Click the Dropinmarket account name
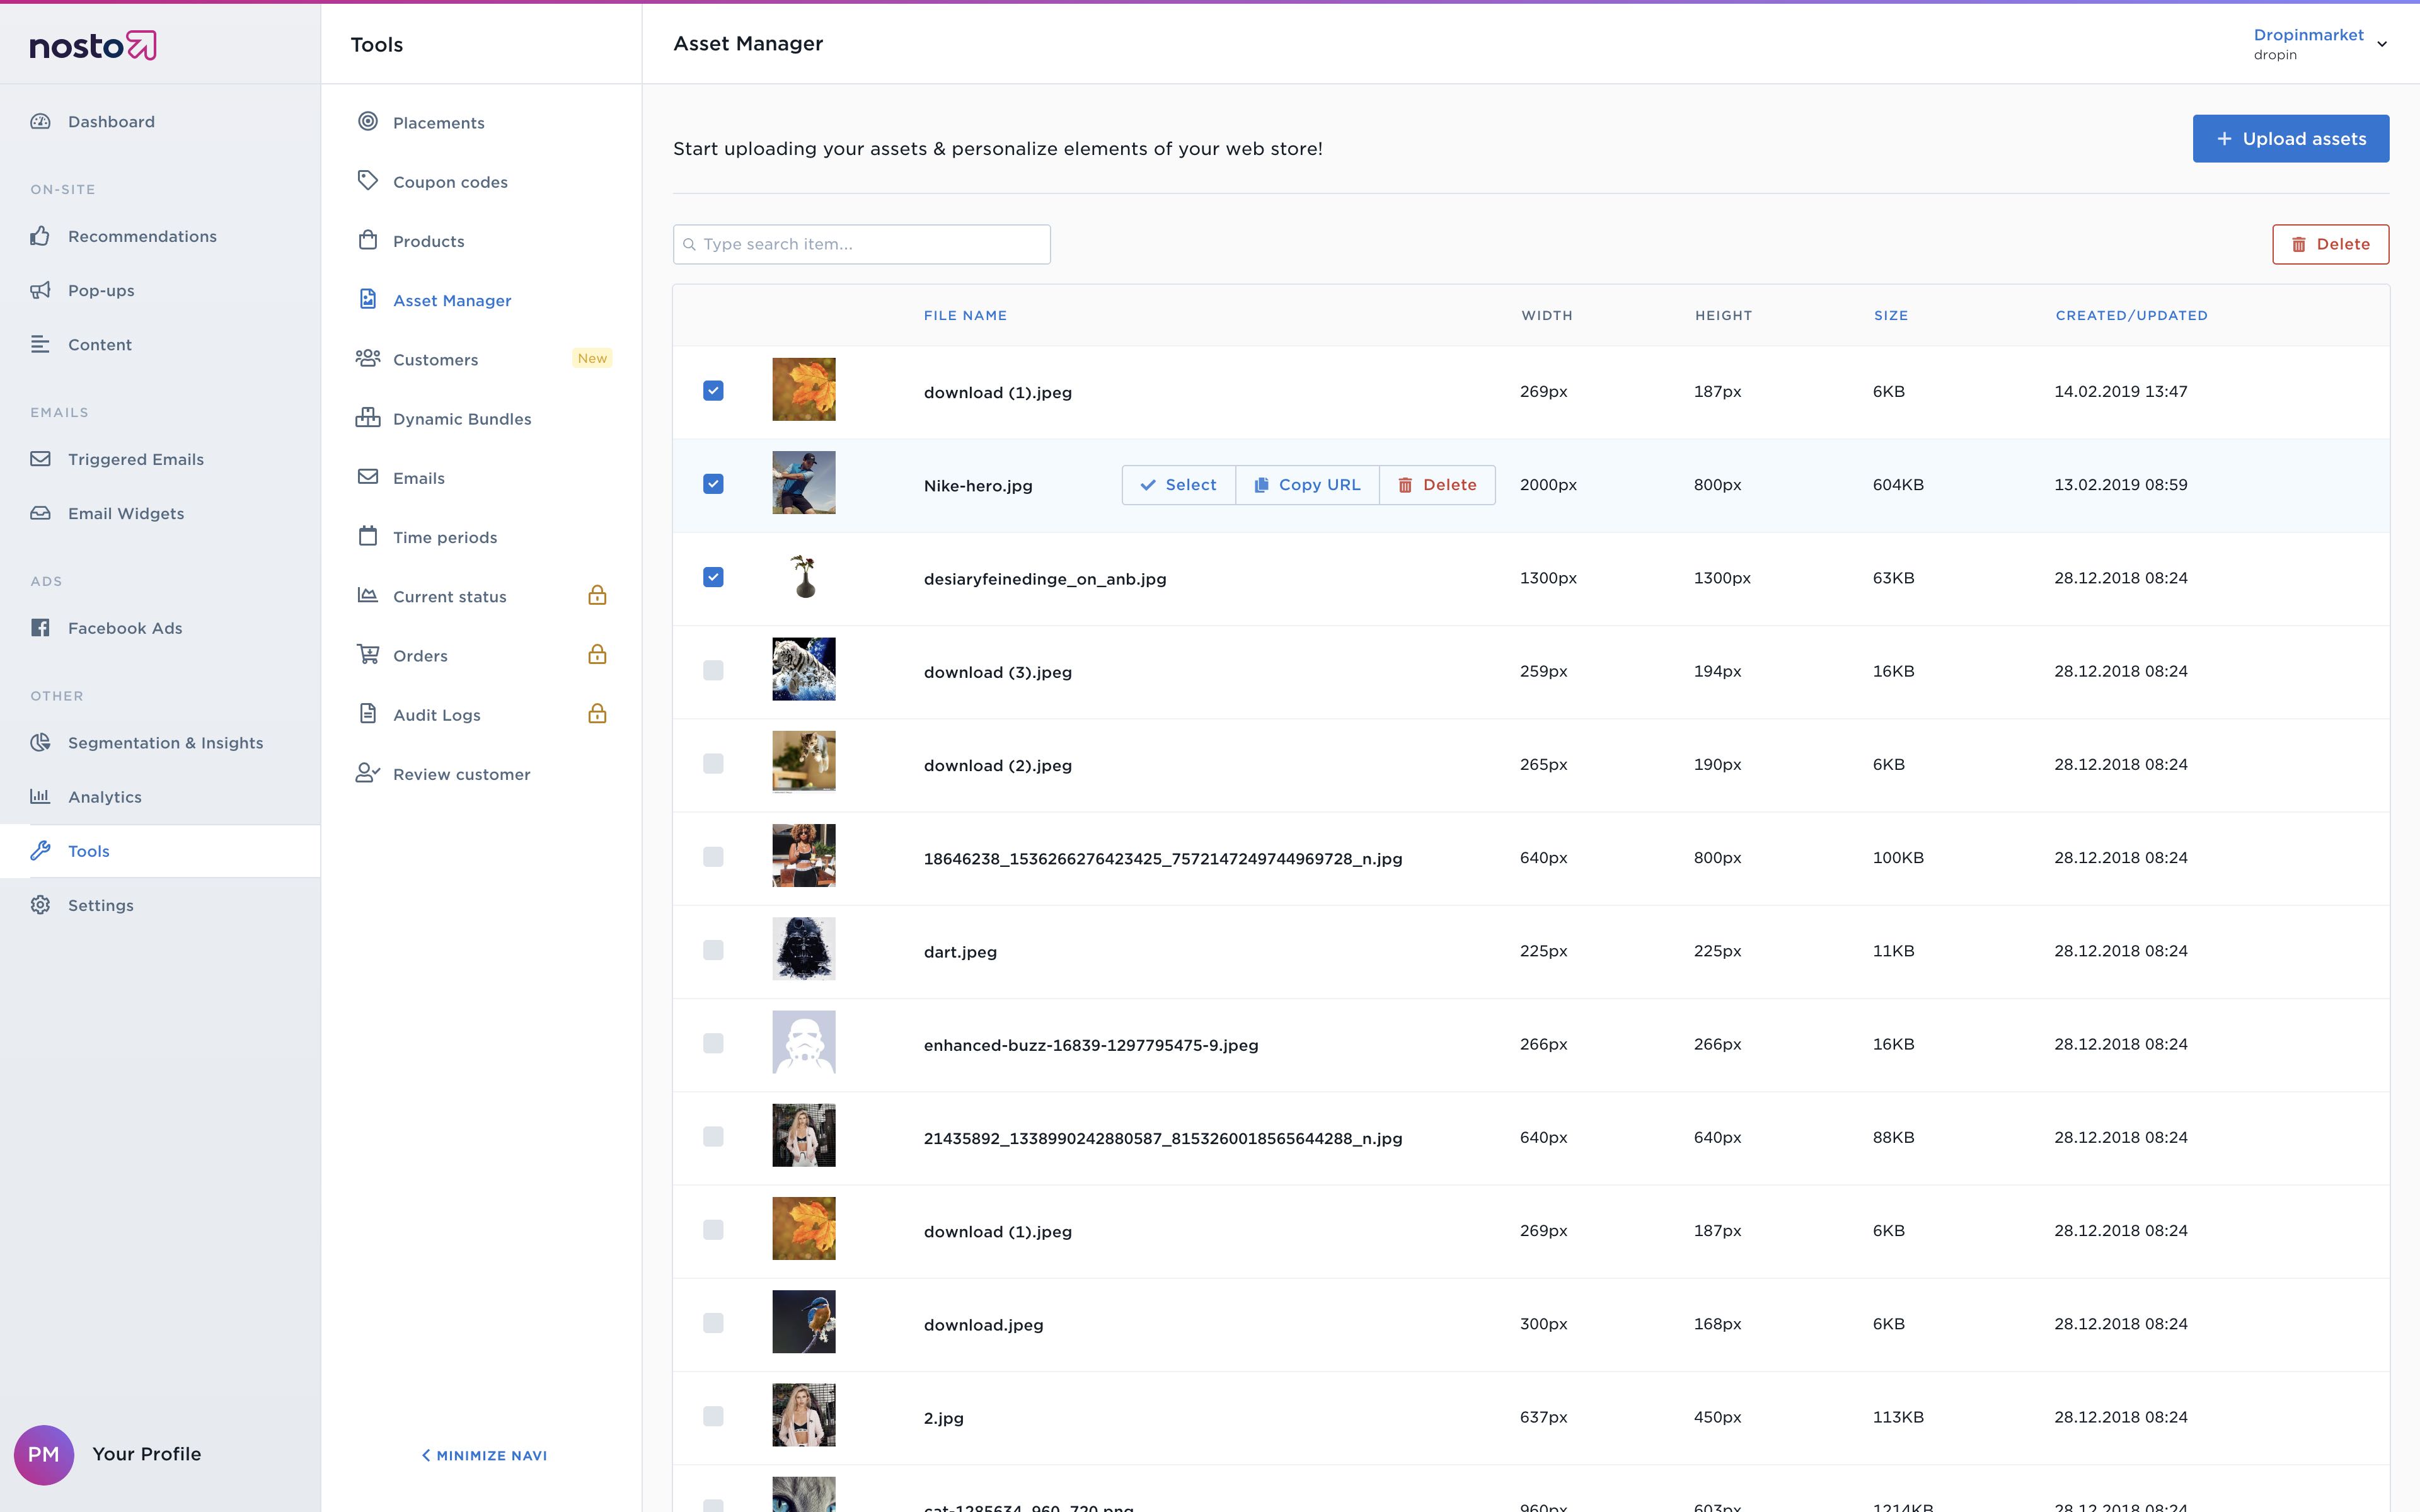Image resolution: width=2420 pixels, height=1512 pixels. coord(2308,35)
